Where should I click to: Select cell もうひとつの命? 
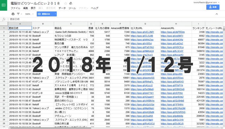tap(71, 36)
